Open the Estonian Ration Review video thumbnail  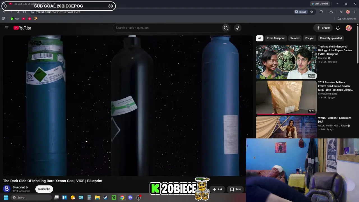click(286, 98)
